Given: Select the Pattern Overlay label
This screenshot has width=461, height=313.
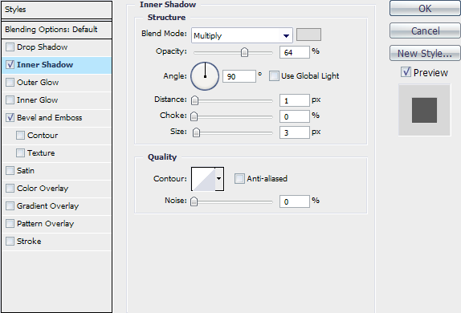Looking at the screenshot, I should (x=45, y=224).
